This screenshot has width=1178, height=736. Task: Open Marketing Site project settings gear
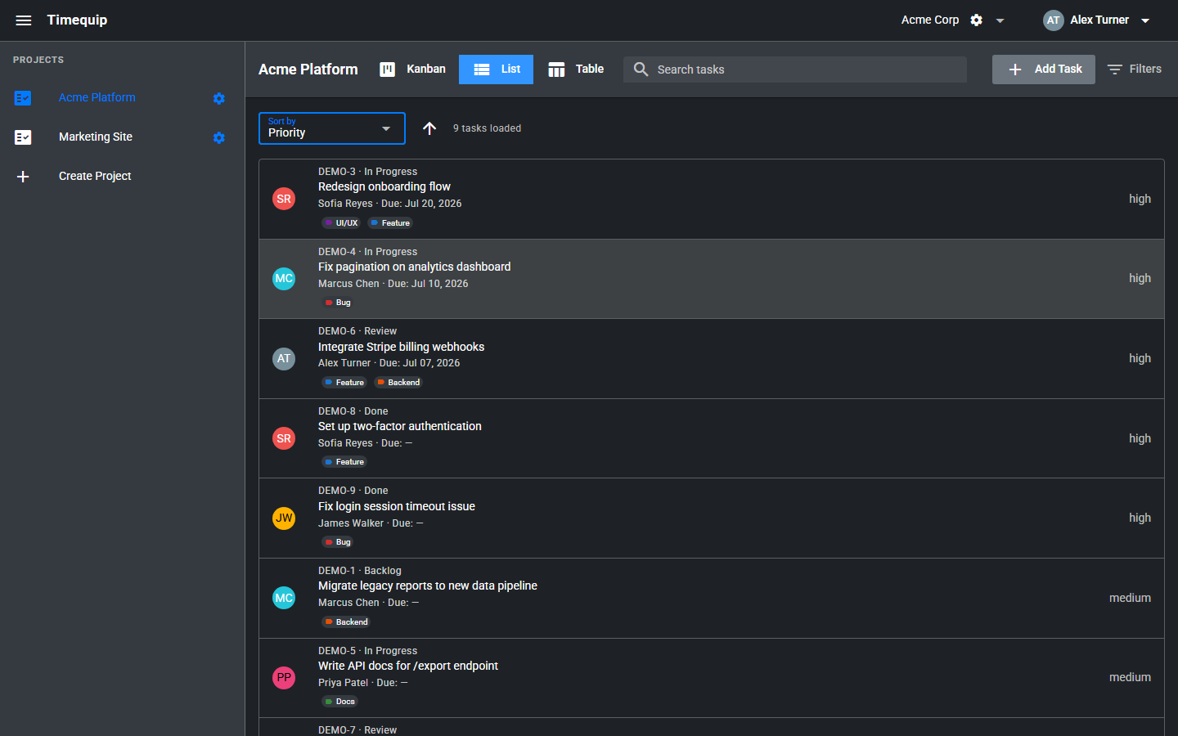(218, 137)
